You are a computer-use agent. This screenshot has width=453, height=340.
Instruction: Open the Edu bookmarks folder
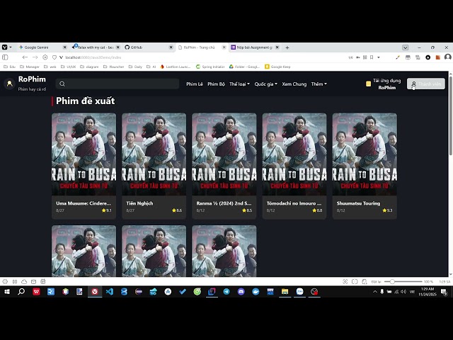tap(9, 67)
